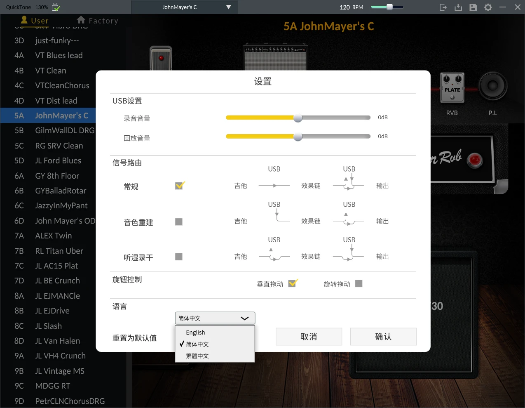Select preset 4C VTCleanChorus
Image resolution: width=525 pixels, height=408 pixels.
(48, 85)
